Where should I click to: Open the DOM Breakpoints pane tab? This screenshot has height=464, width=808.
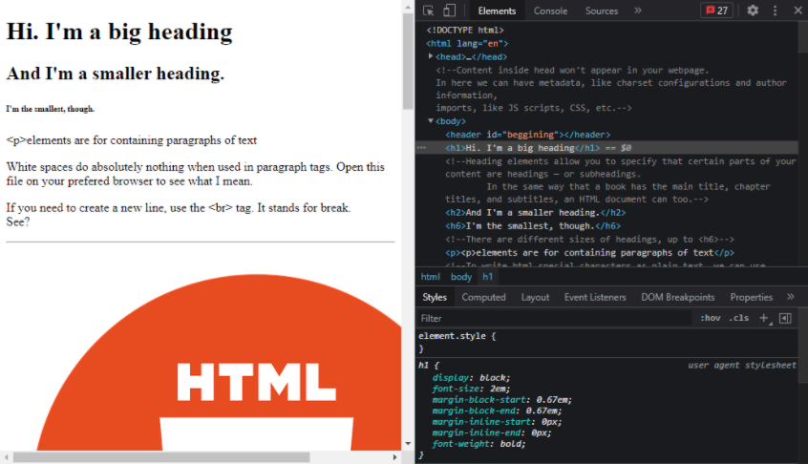pos(677,297)
